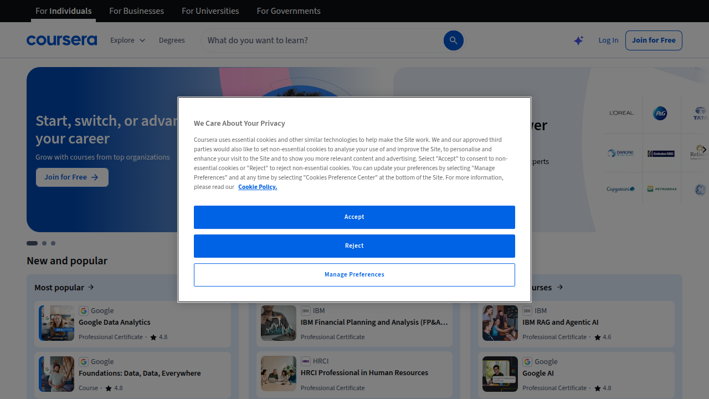Click the blue search magnifier button
Viewport: 709px width, 399px height.
tap(453, 40)
